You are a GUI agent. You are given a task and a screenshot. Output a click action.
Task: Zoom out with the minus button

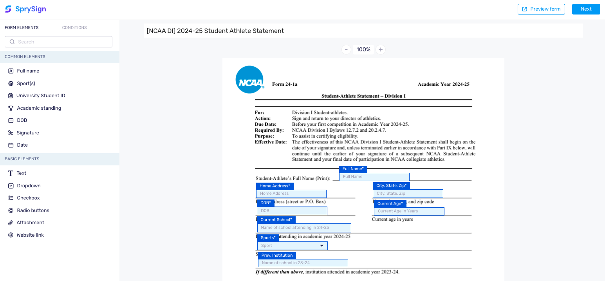346,49
